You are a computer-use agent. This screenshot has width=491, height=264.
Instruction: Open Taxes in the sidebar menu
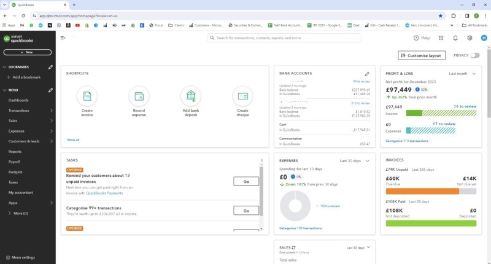(13, 182)
